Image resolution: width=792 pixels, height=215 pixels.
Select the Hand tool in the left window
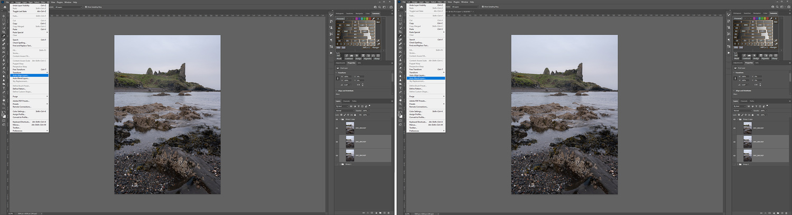point(3,99)
